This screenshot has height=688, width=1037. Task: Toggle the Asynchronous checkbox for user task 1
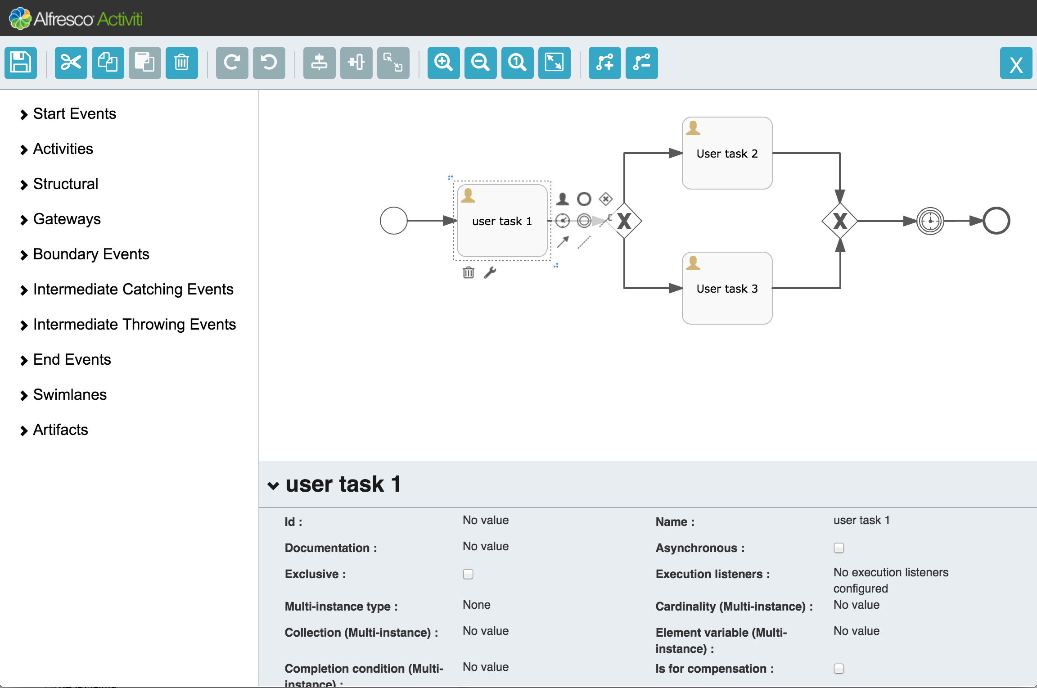point(839,548)
